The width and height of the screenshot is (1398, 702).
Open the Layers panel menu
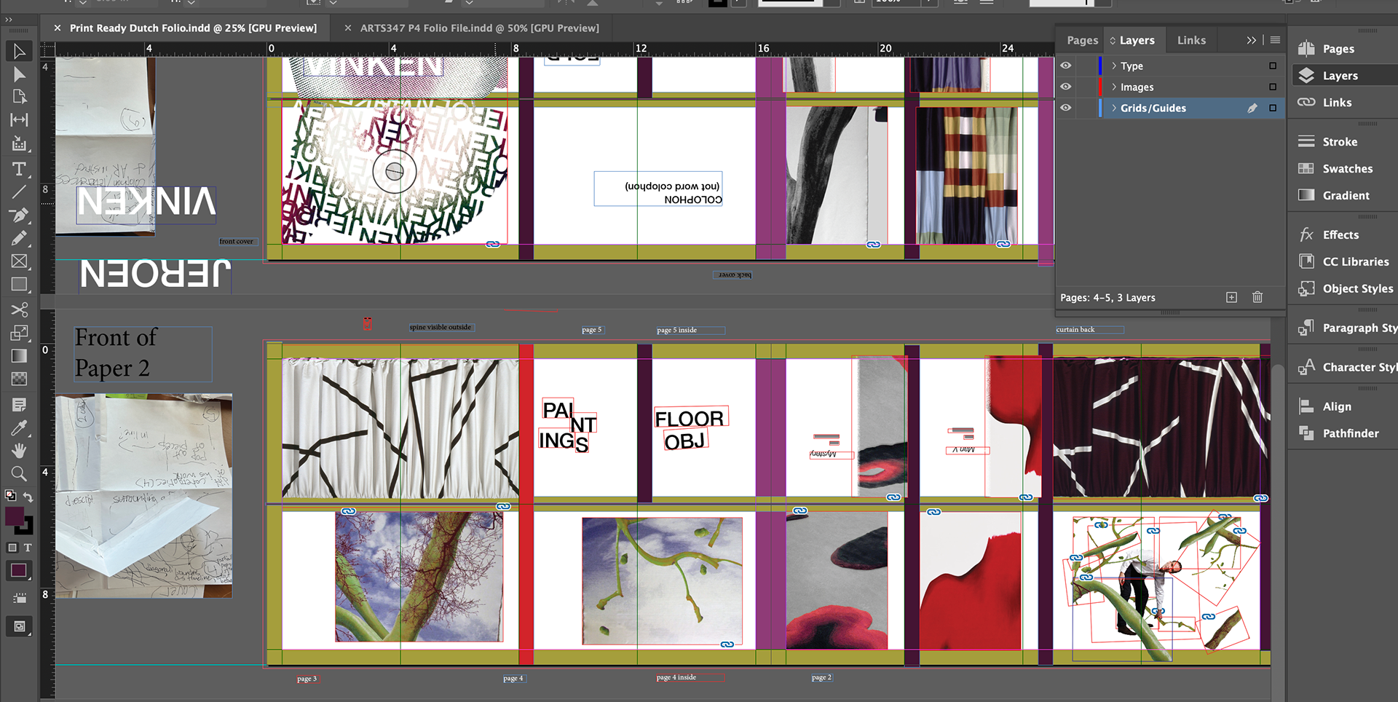1275,40
